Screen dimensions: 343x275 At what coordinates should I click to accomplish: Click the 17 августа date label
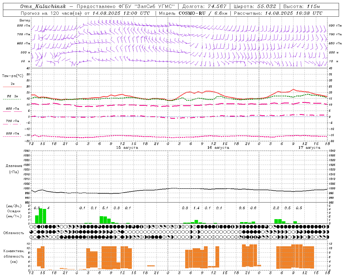309,148
